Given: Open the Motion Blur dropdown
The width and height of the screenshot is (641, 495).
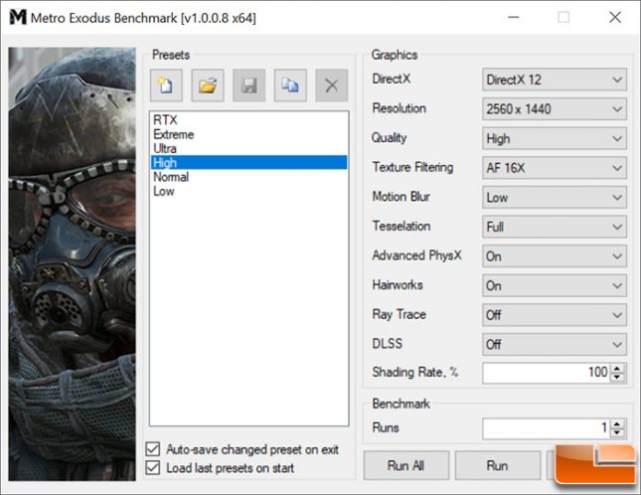Looking at the screenshot, I should click(x=554, y=198).
